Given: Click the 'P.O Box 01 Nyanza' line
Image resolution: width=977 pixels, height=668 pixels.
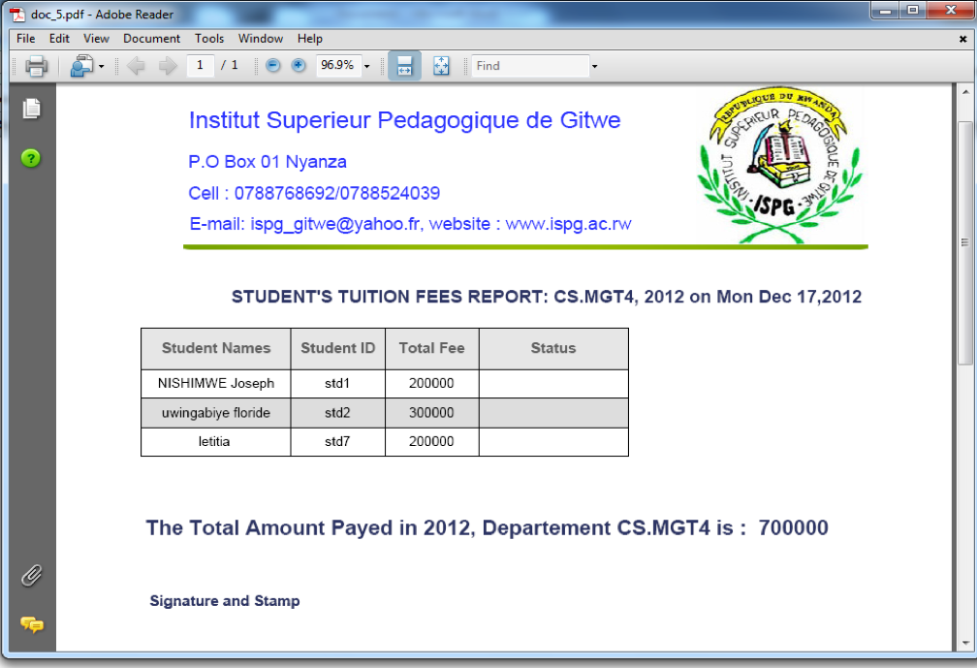Looking at the screenshot, I should pyautogui.click(x=268, y=162).
